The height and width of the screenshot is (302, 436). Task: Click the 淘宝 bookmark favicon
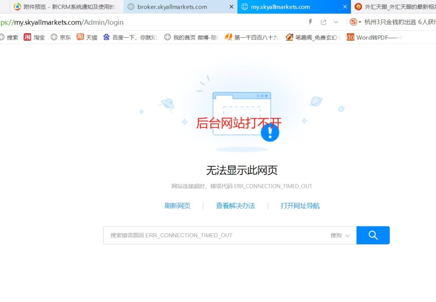tap(27, 37)
